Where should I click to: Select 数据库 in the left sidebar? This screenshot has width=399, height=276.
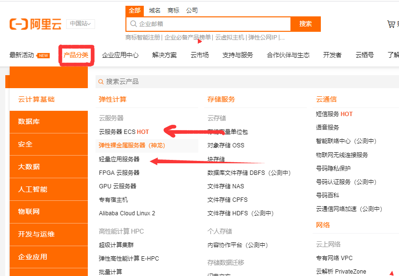pos(29,121)
